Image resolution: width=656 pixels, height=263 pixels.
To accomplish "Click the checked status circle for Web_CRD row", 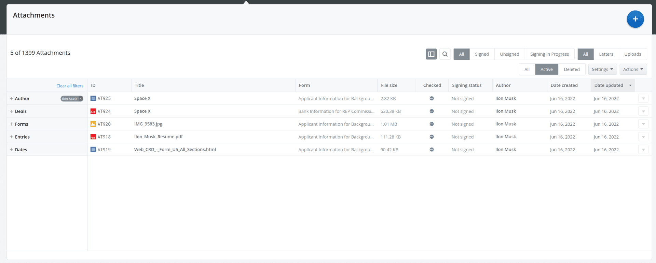I will 432,150.
